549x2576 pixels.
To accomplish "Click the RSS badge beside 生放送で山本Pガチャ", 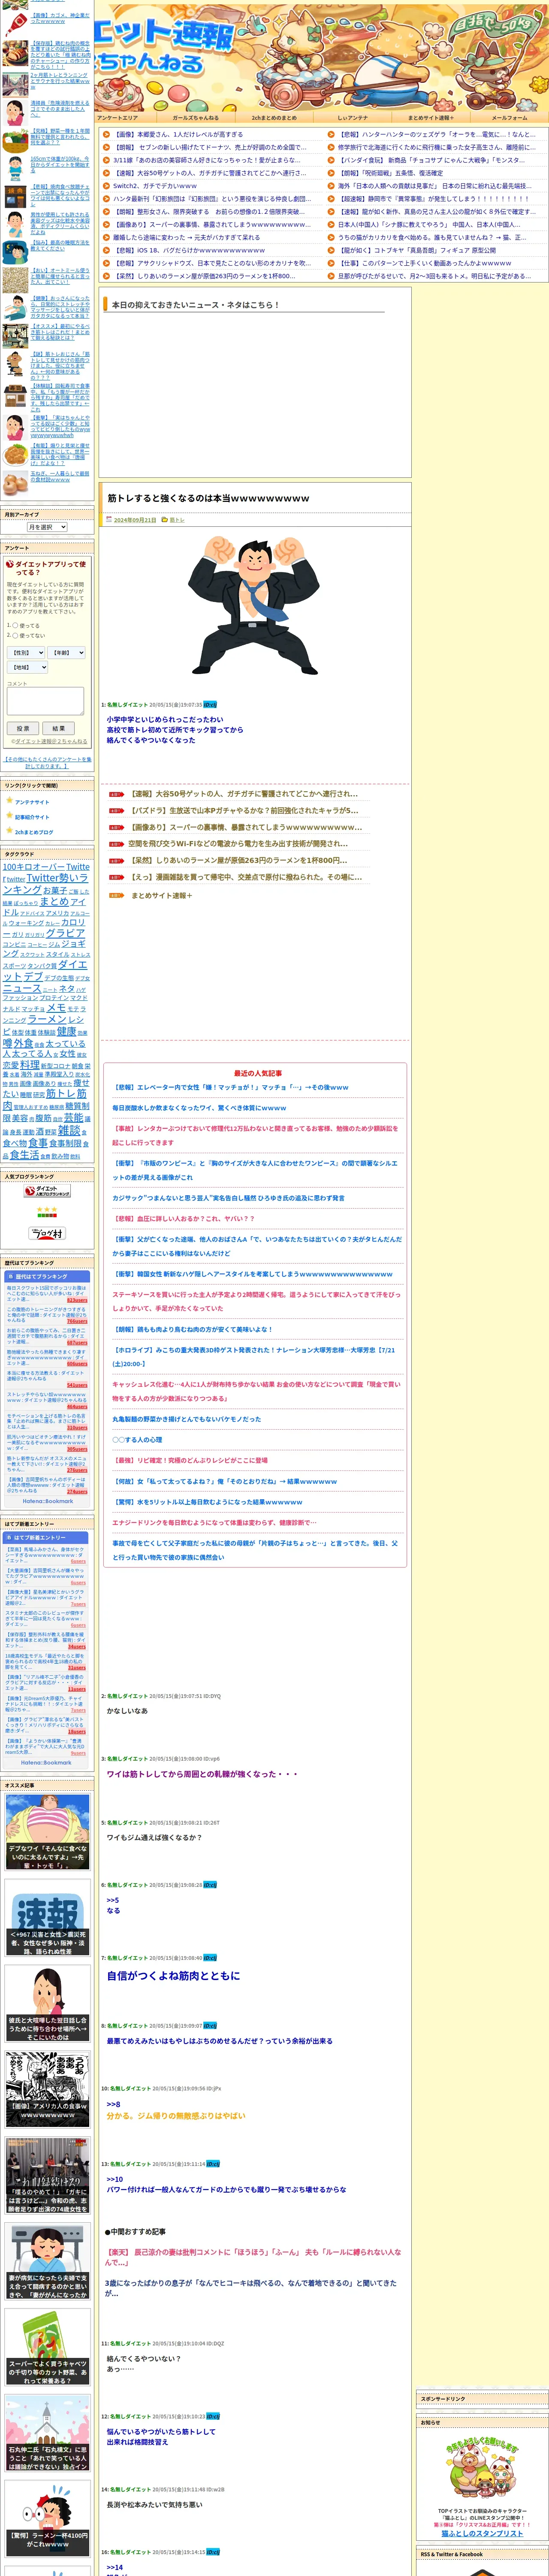I will (x=117, y=811).
